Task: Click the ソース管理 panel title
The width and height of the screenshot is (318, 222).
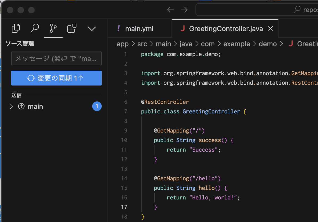Action: point(20,44)
